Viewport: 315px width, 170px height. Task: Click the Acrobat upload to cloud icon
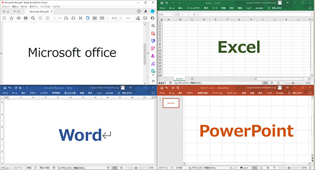coord(18,18)
